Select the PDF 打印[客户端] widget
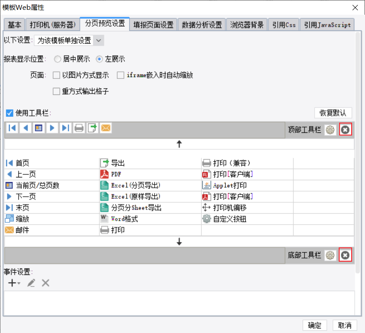 [247, 197]
